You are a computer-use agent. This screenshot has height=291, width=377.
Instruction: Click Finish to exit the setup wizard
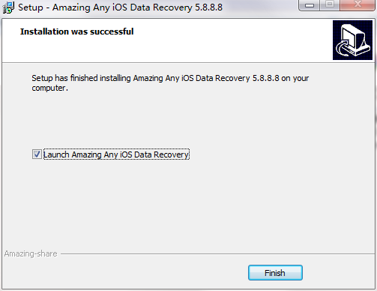275,273
